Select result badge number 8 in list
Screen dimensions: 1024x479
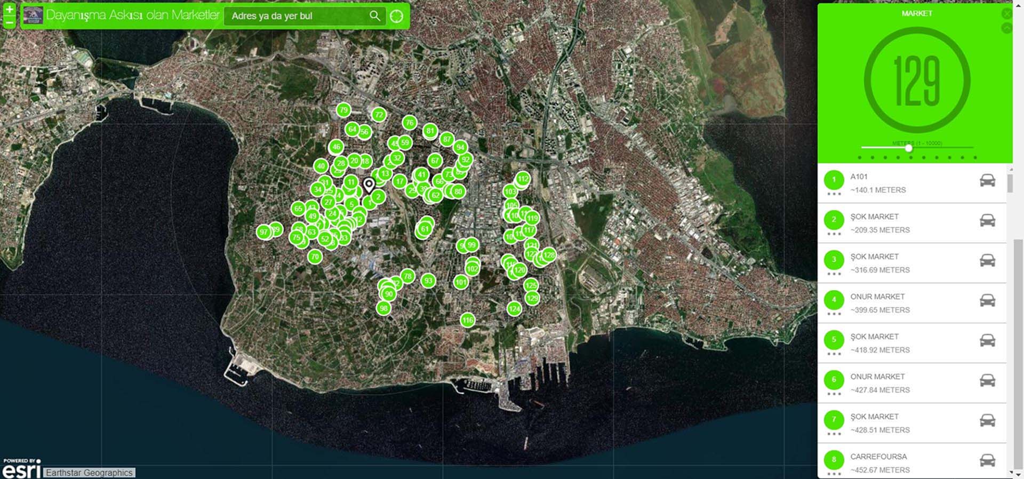coord(834,460)
